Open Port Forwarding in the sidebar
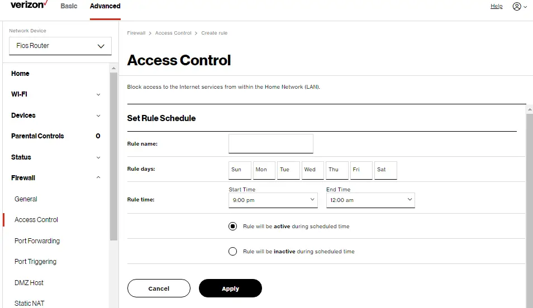Image resolution: width=533 pixels, height=308 pixels. point(37,240)
